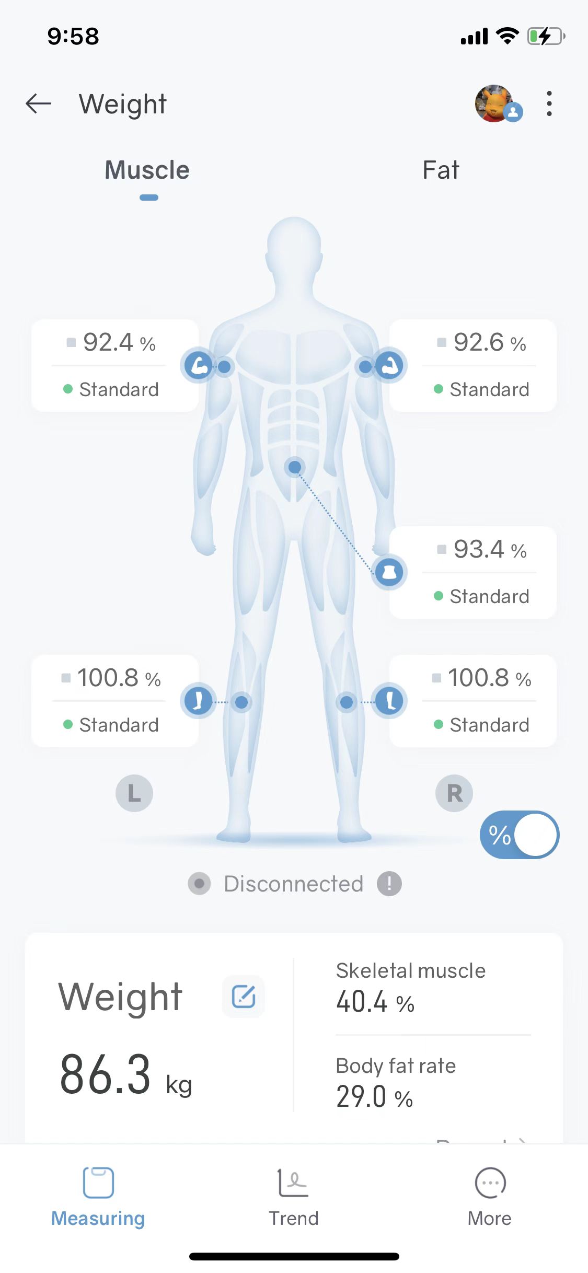Tap the back arrow icon
Screen dimensions: 588x1273
click(39, 103)
